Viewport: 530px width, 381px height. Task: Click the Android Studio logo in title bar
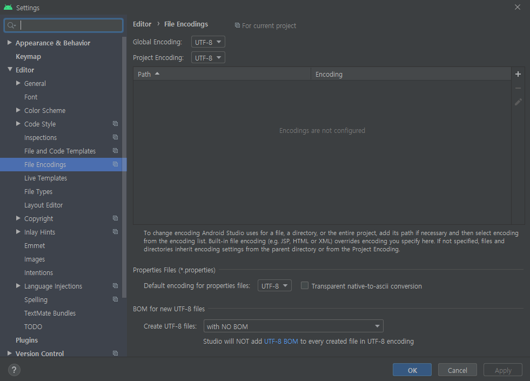(x=8, y=7)
